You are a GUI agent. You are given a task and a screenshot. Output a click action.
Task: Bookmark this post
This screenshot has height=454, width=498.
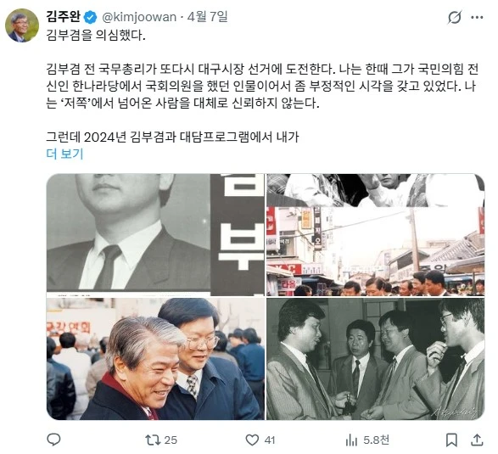pyautogui.click(x=451, y=440)
